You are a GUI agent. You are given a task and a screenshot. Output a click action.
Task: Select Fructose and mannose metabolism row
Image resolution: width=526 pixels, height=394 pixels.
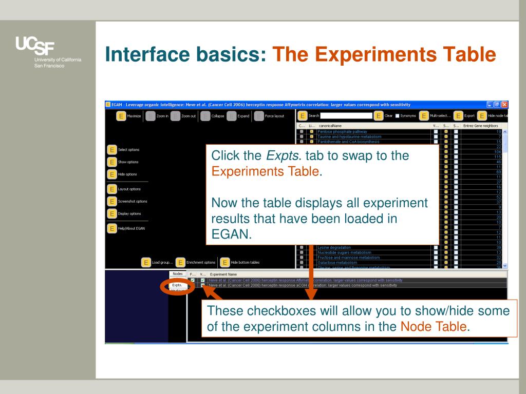400,258
